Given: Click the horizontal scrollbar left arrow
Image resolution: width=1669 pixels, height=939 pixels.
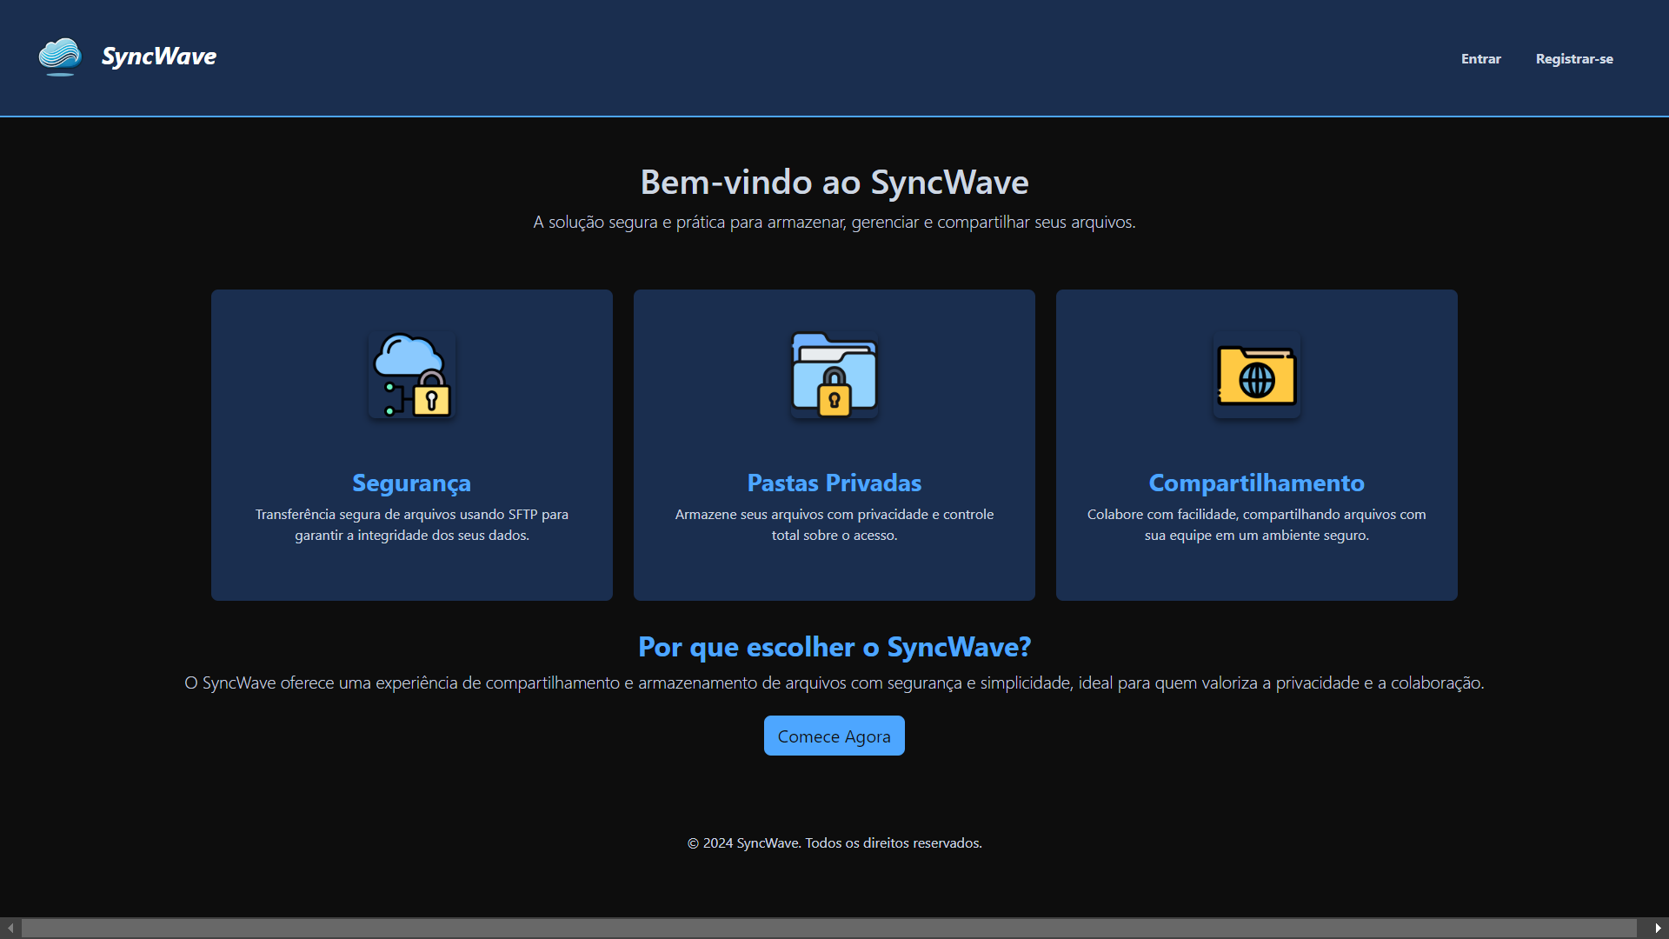Looking at the screenshot, I should click(10, 929).
